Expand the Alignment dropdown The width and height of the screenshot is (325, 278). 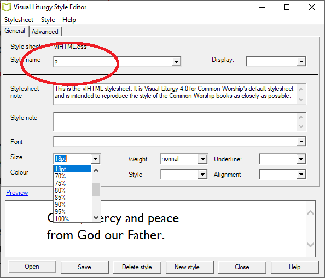[301, 175]
